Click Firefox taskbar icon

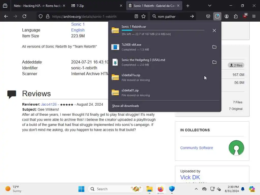click(160, 189)
